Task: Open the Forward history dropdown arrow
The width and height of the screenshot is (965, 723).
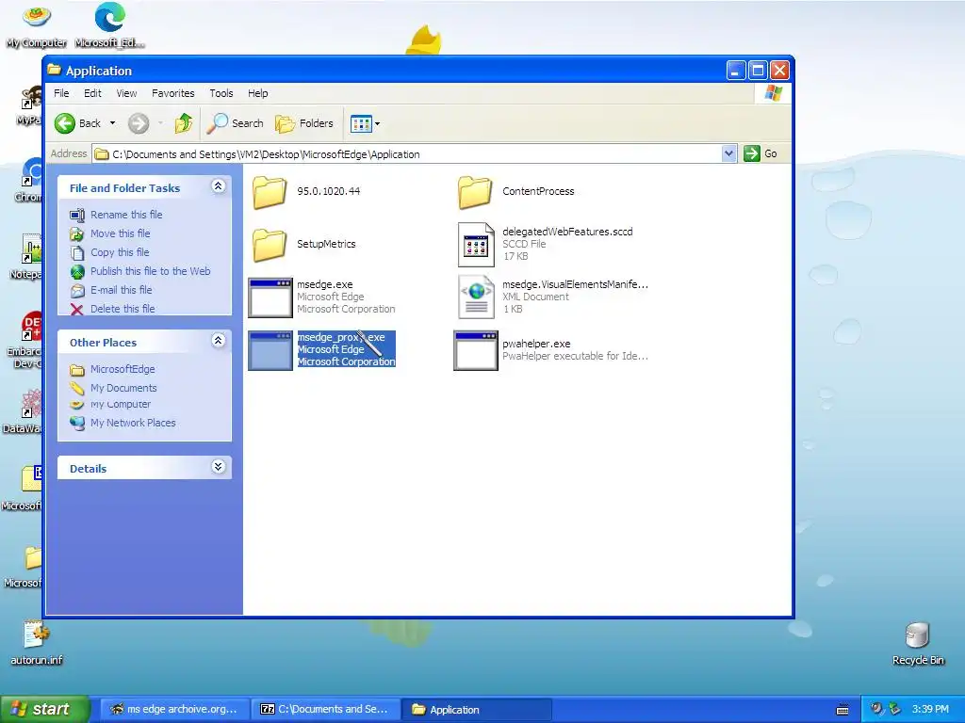Action: (160, 123)
